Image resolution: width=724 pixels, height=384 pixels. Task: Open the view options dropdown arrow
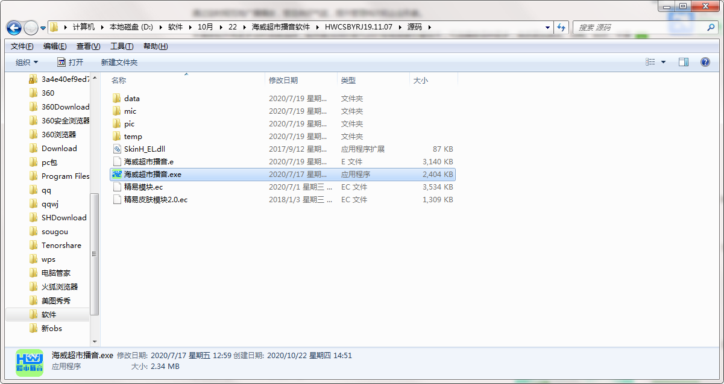coord(664,62)
